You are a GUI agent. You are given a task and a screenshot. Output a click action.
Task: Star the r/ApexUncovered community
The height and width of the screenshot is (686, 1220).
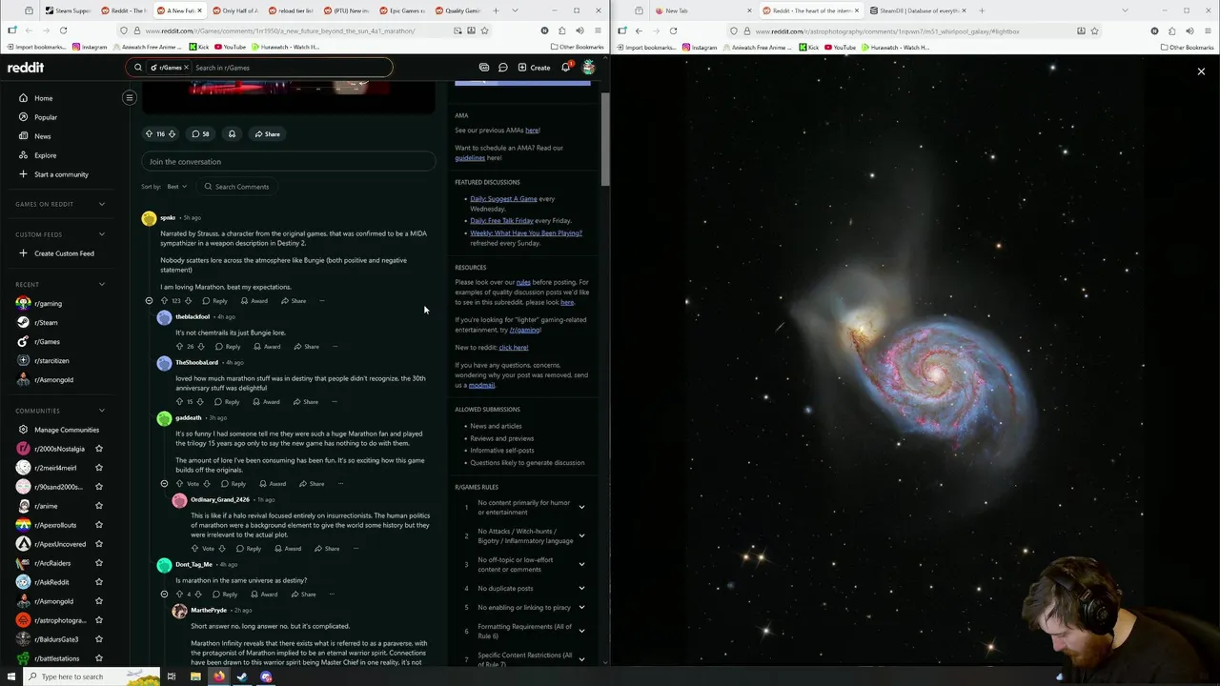click(99, 544)
